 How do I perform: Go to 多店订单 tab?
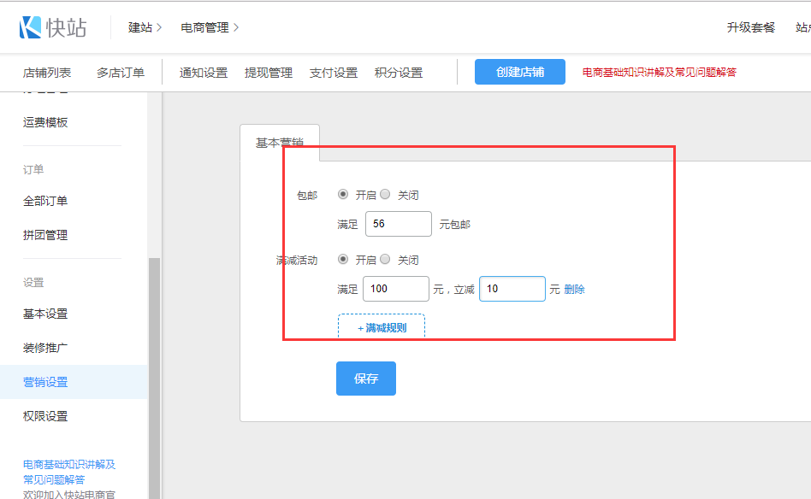[121, 73]
